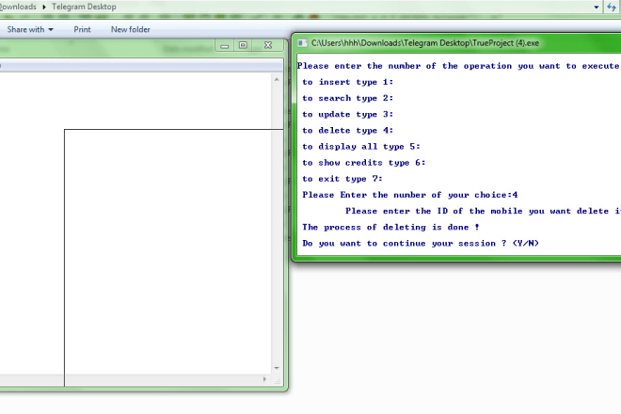Click 'to show credits type 6:' line

pyautogui.click(x=364, y=163)
